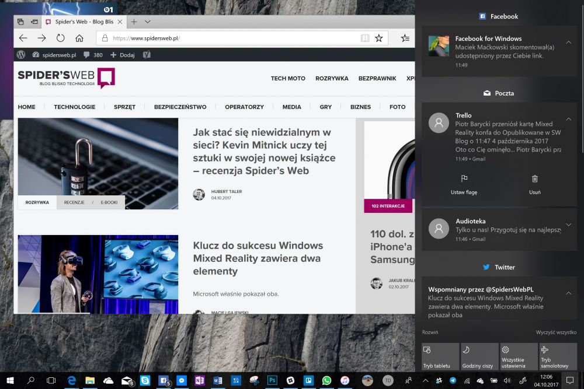Open TECH MOTO top link

click(288, 79)
